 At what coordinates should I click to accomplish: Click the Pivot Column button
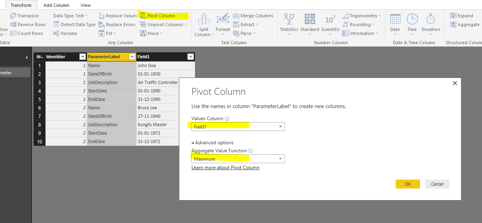click(158, 16)
